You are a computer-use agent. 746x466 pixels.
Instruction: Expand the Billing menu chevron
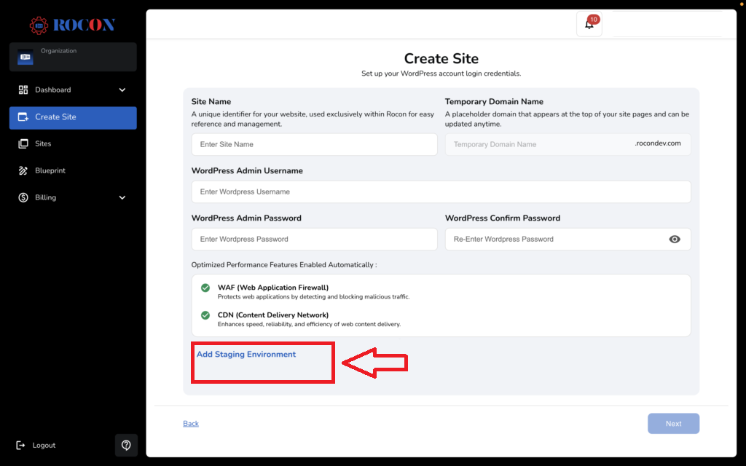122,197
